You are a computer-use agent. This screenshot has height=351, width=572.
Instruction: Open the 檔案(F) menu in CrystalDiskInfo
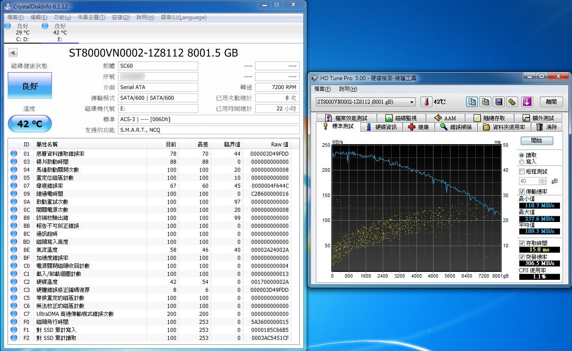[16, 17]
